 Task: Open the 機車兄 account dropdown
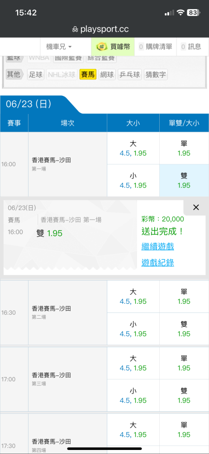point(59,47)
